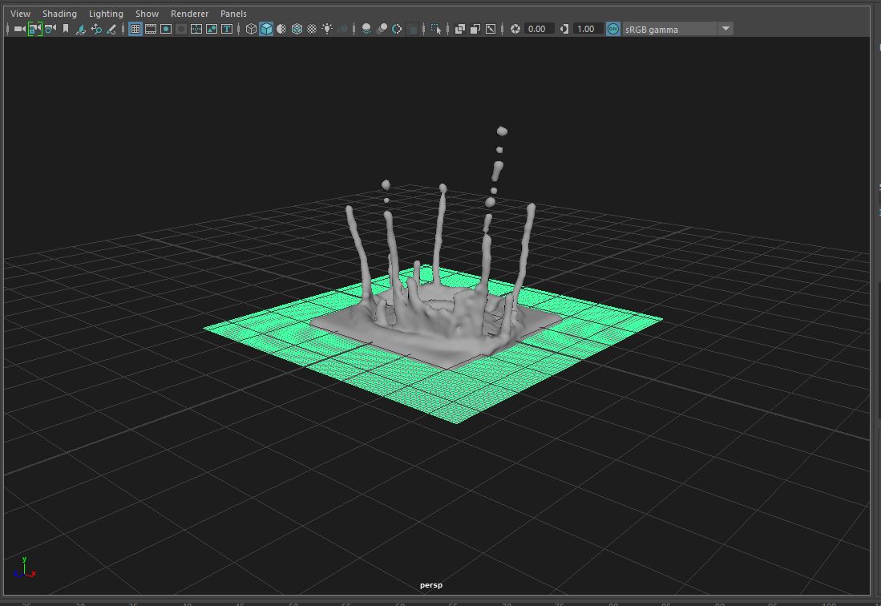Toggle the Field Chart overlay
This screenshot has height=606, width=881.
(196, 29)
